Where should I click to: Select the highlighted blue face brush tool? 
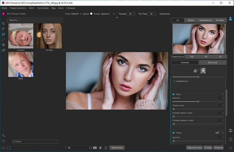(x=3, y=34)
